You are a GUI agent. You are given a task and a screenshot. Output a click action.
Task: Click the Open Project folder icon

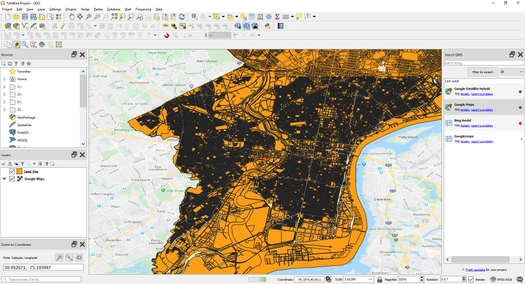click(x=16, y=17)
